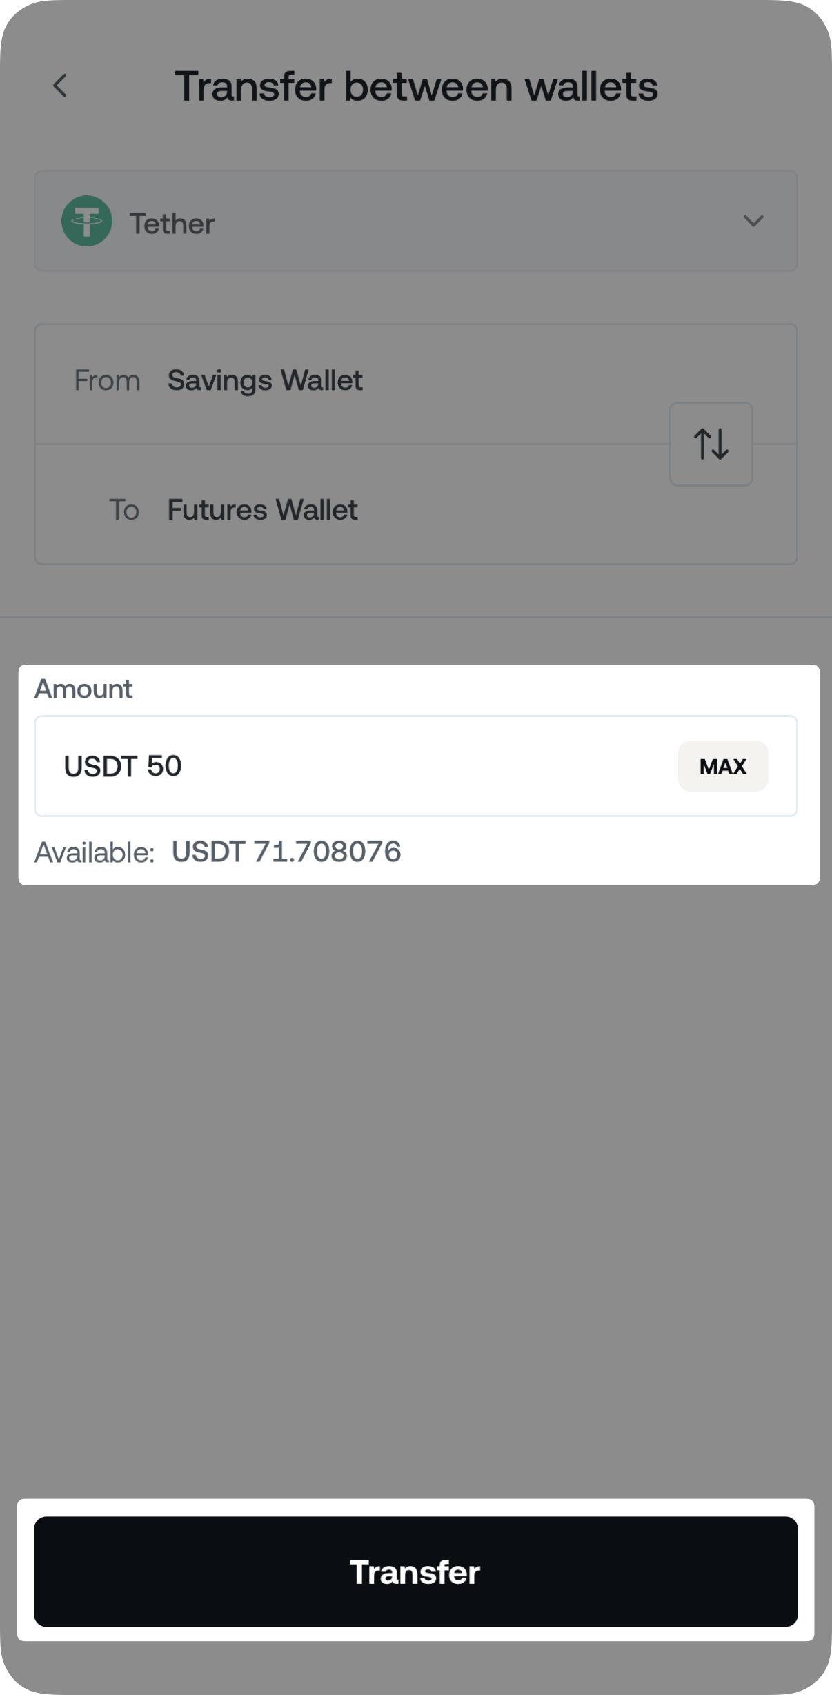The height and width of the screenshot is (1695, 832).
Task: Click the '50' value in amount box
Action: coord(164,766)
